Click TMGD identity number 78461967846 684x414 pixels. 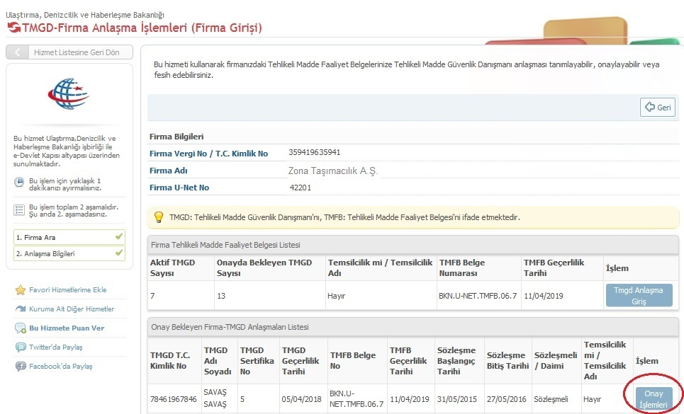point(173,399)
